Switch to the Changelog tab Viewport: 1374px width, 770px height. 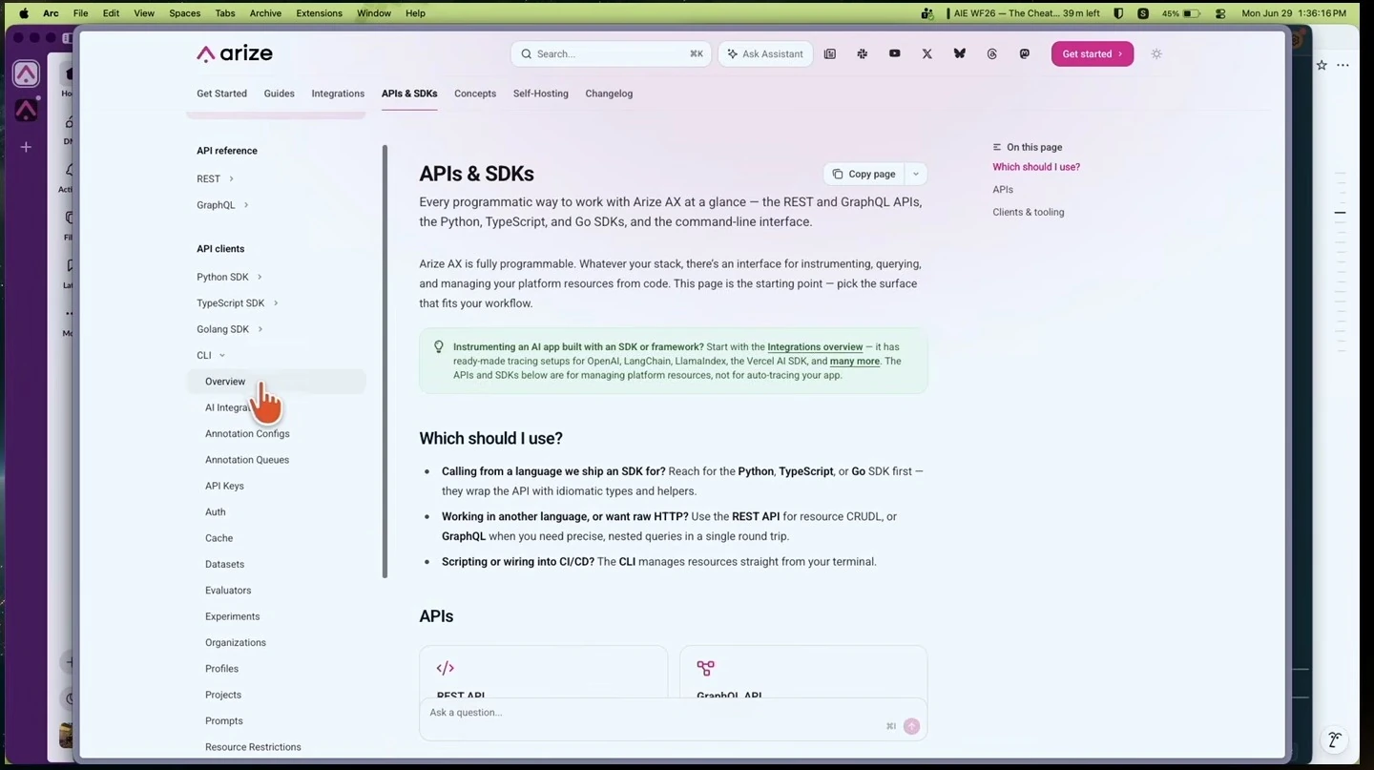[x=609, y=94]
